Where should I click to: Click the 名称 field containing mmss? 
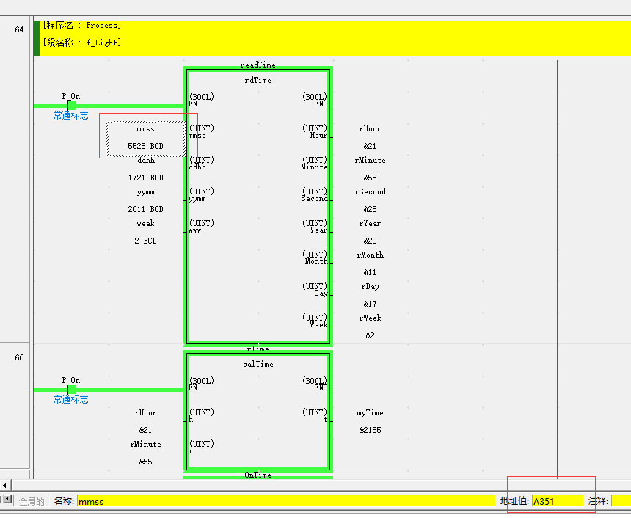tap(285, 502)
